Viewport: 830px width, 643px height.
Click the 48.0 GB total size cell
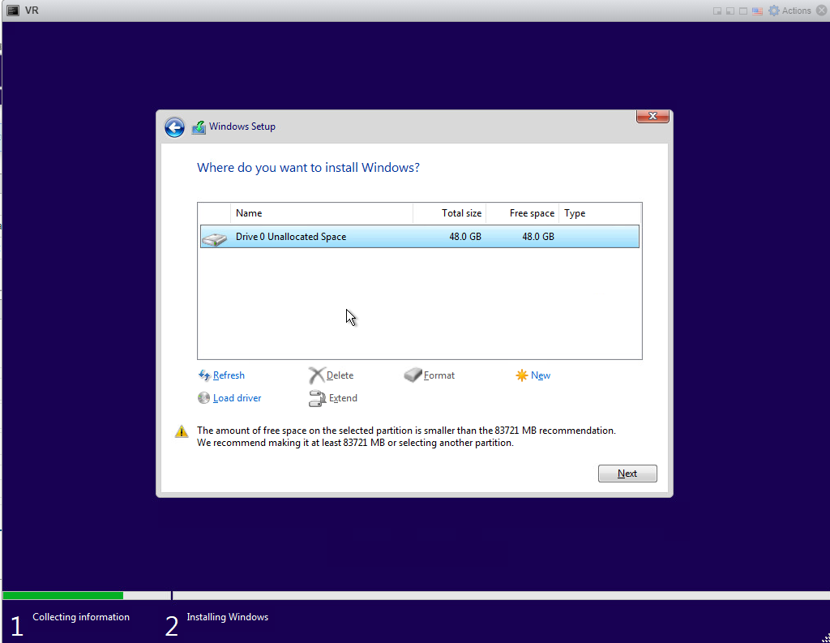pos(464,237)
